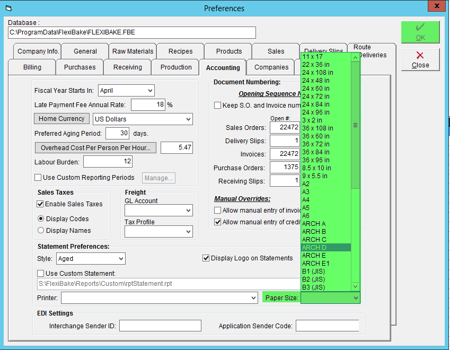The width and height of the screenshot is (450, 350).
Task: Close the Preferences window via title bar X
Action: pos(437,6)
